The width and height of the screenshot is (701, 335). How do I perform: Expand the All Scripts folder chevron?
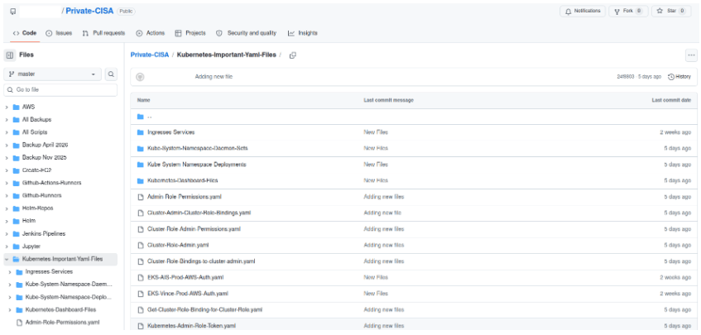coord(7,132)
